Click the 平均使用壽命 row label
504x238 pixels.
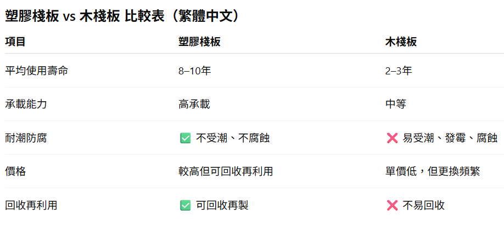[x=36, y=71]
